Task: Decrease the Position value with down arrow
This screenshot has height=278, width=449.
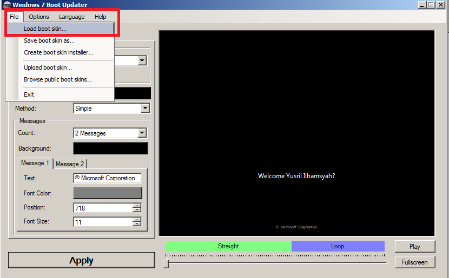Action: [x=137, y=211]
